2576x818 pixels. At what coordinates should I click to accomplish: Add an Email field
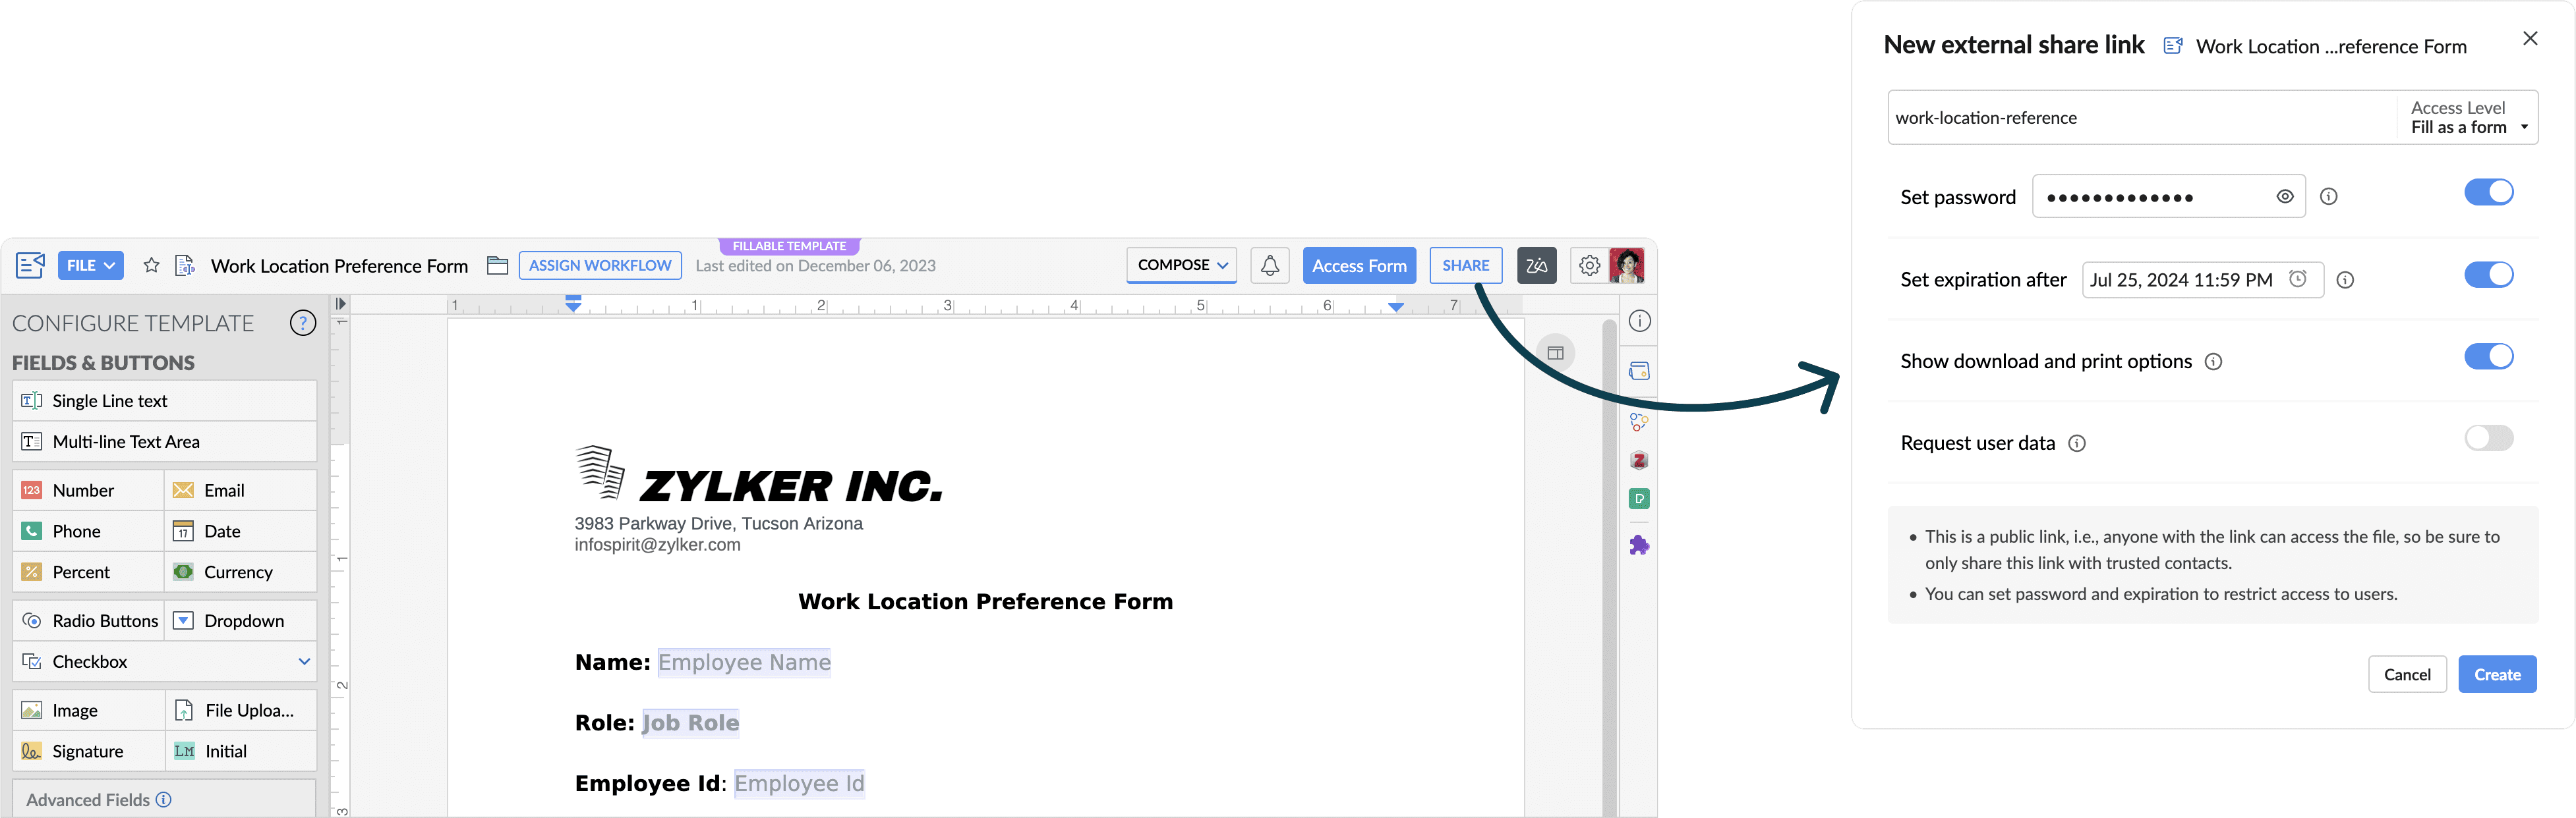point(241,491)
